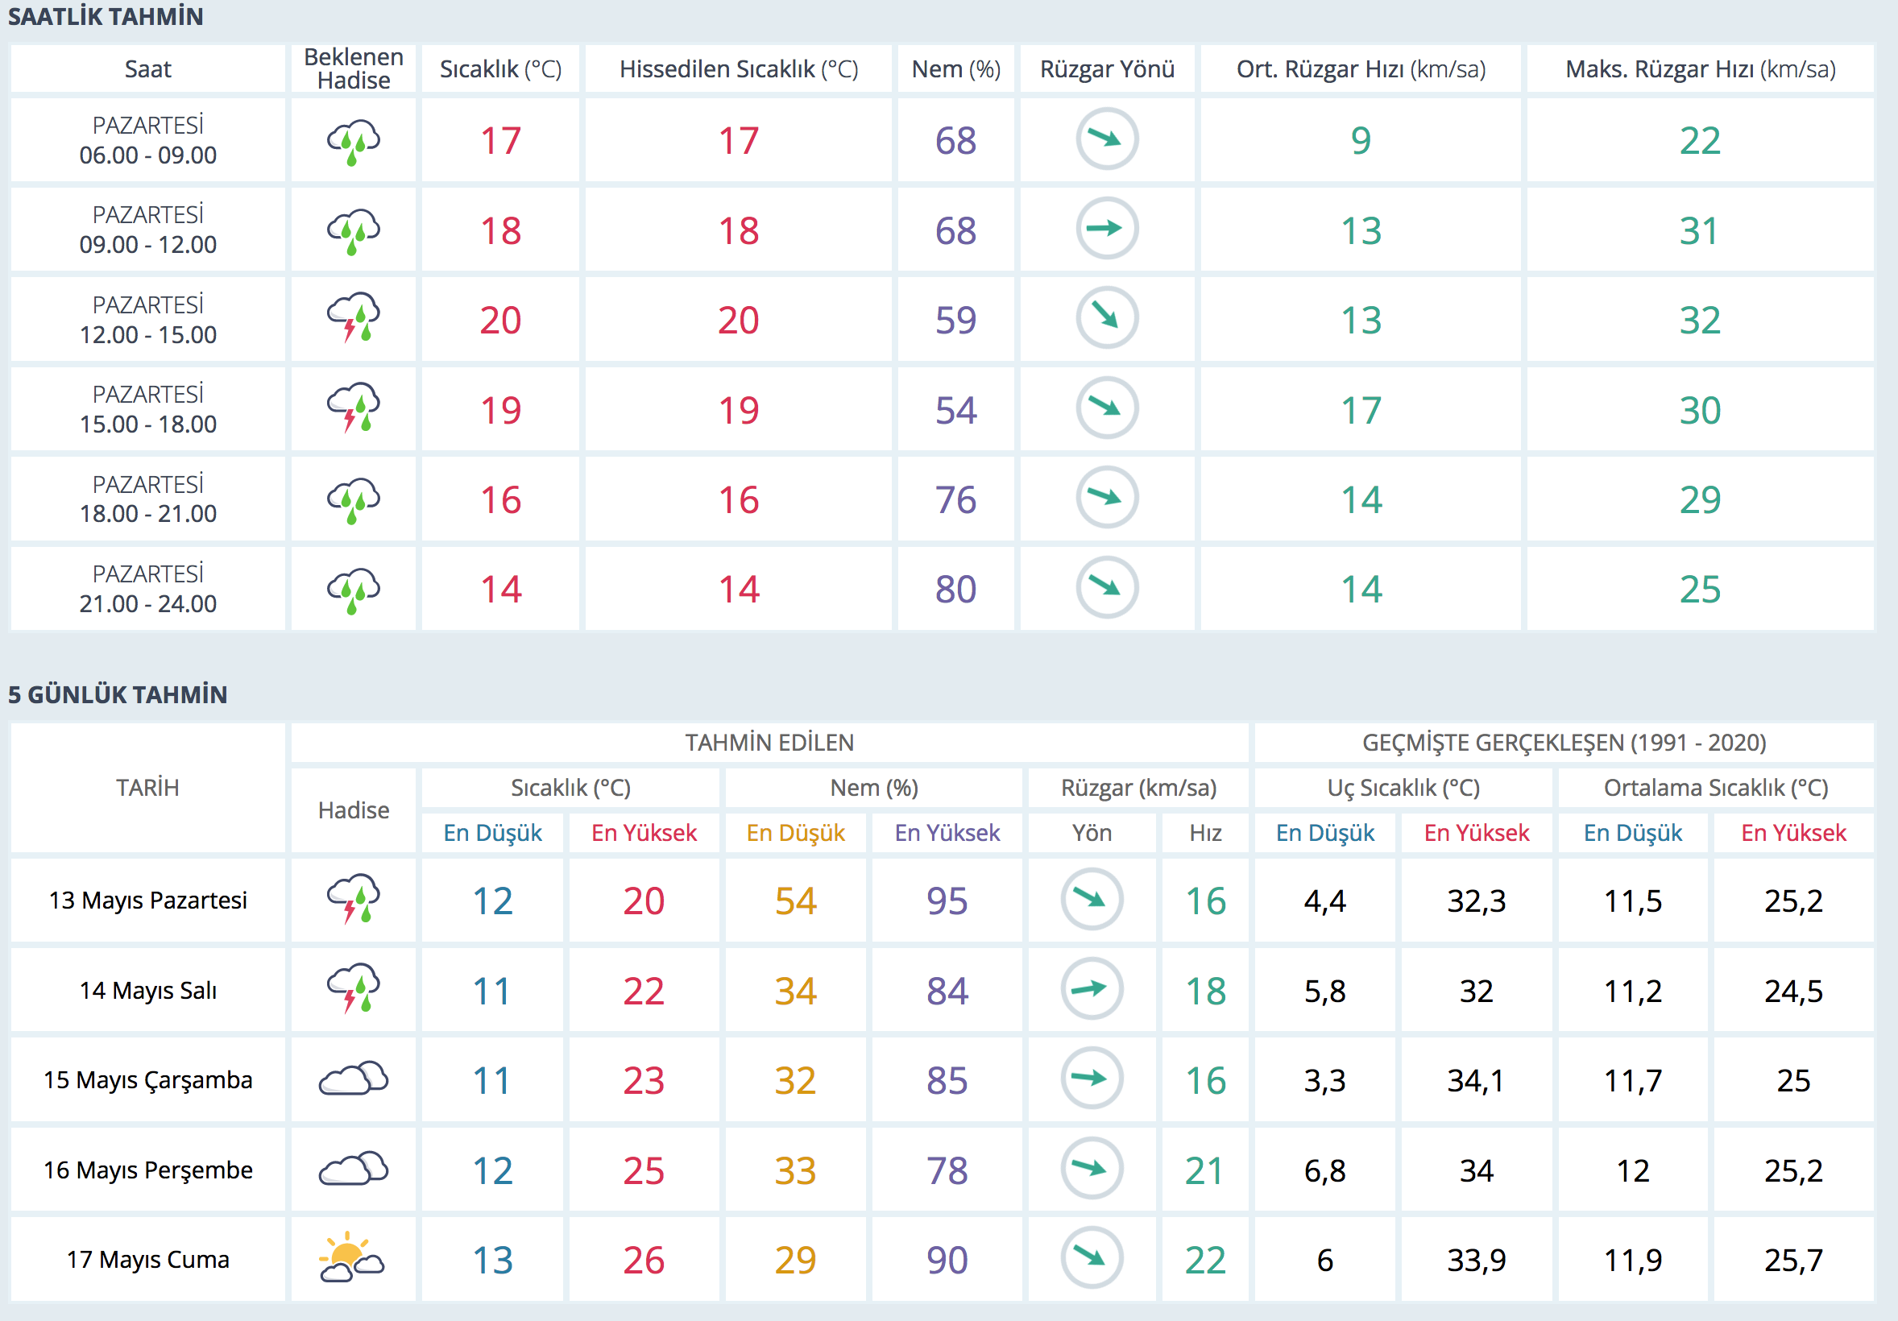Viewport: 1898px width, 1321px height.
Task: Click wind direction arrow for 09.00 - 12.00
Action: coord(1106,229)
